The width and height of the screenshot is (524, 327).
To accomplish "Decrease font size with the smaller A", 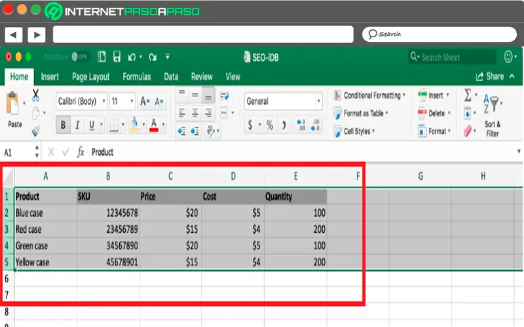I will [159, 101].
